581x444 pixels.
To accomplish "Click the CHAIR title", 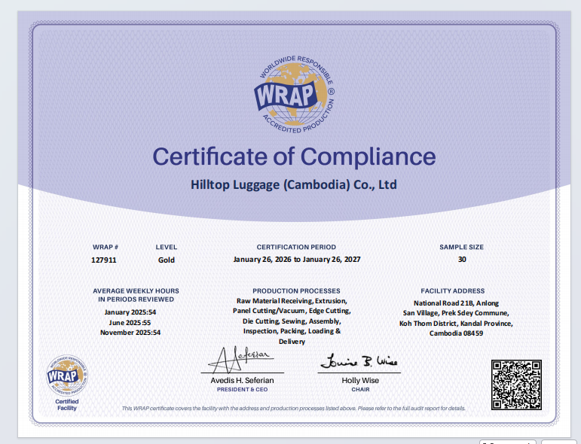I will pos(360,390).
